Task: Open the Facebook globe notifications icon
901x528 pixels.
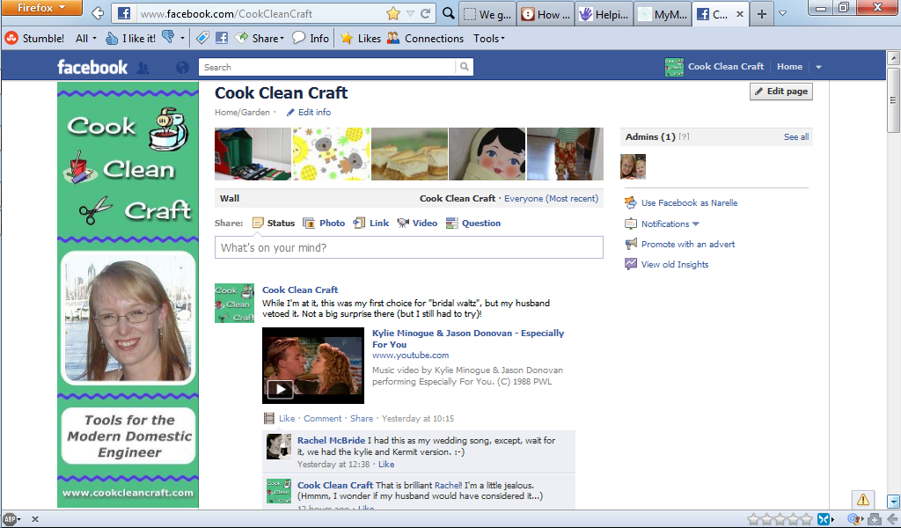Action: (x=182, y=68)
